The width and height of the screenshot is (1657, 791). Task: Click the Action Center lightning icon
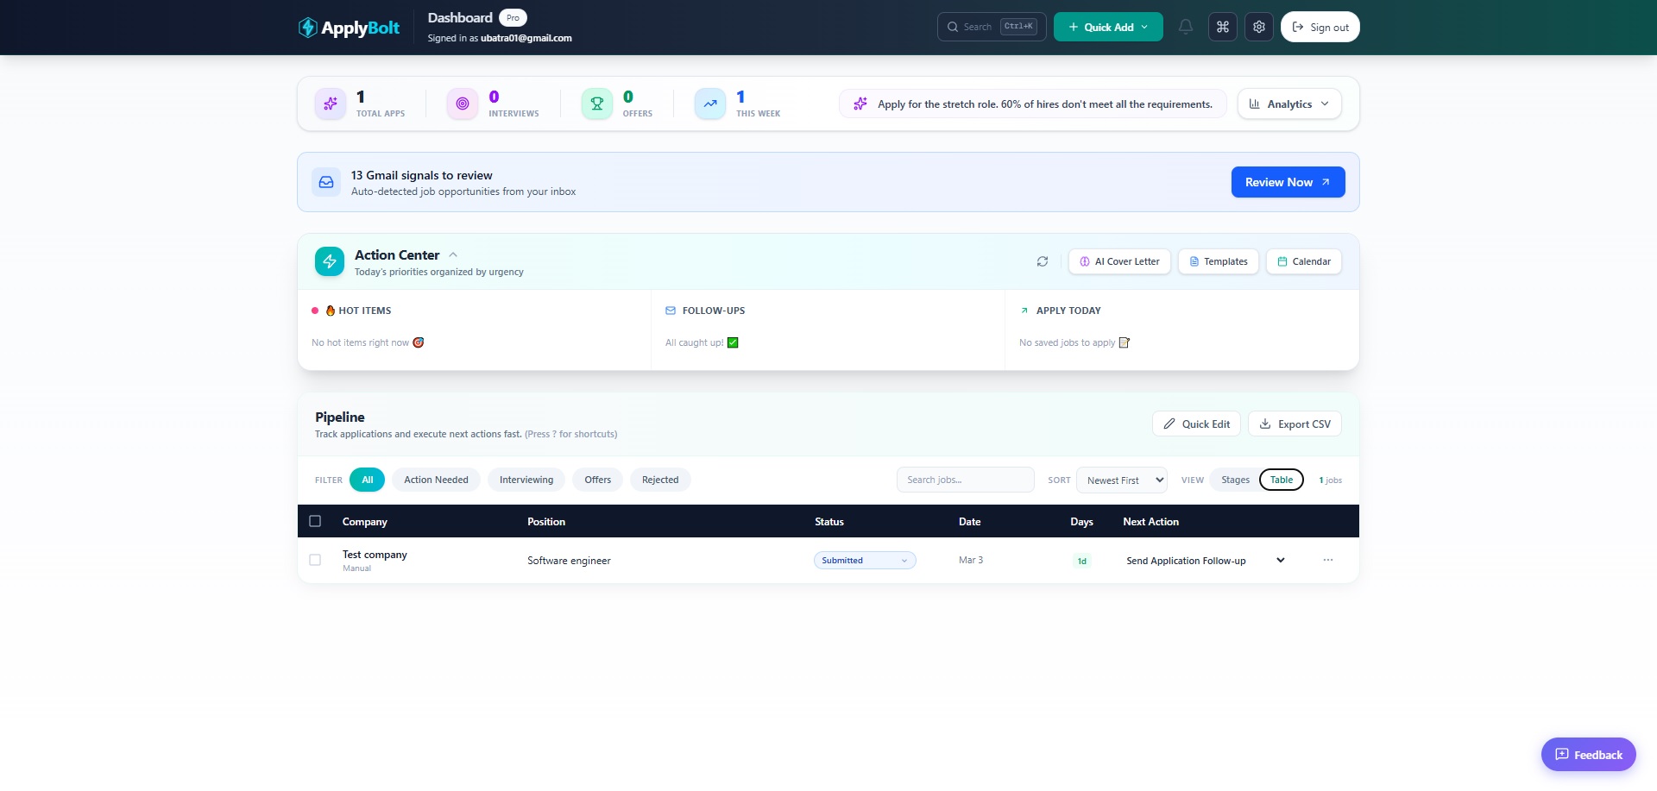click(330, 261)
